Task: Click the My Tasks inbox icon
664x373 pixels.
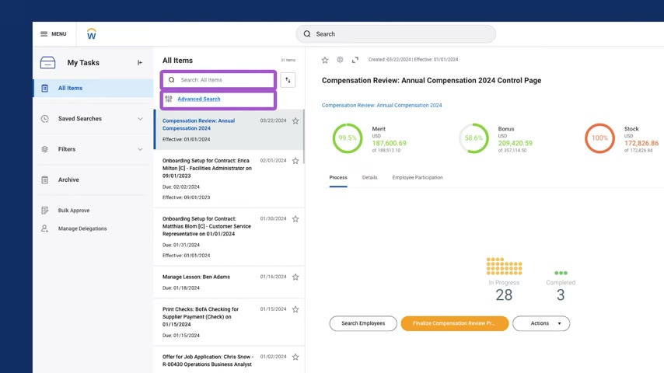Action: (48, 63)
